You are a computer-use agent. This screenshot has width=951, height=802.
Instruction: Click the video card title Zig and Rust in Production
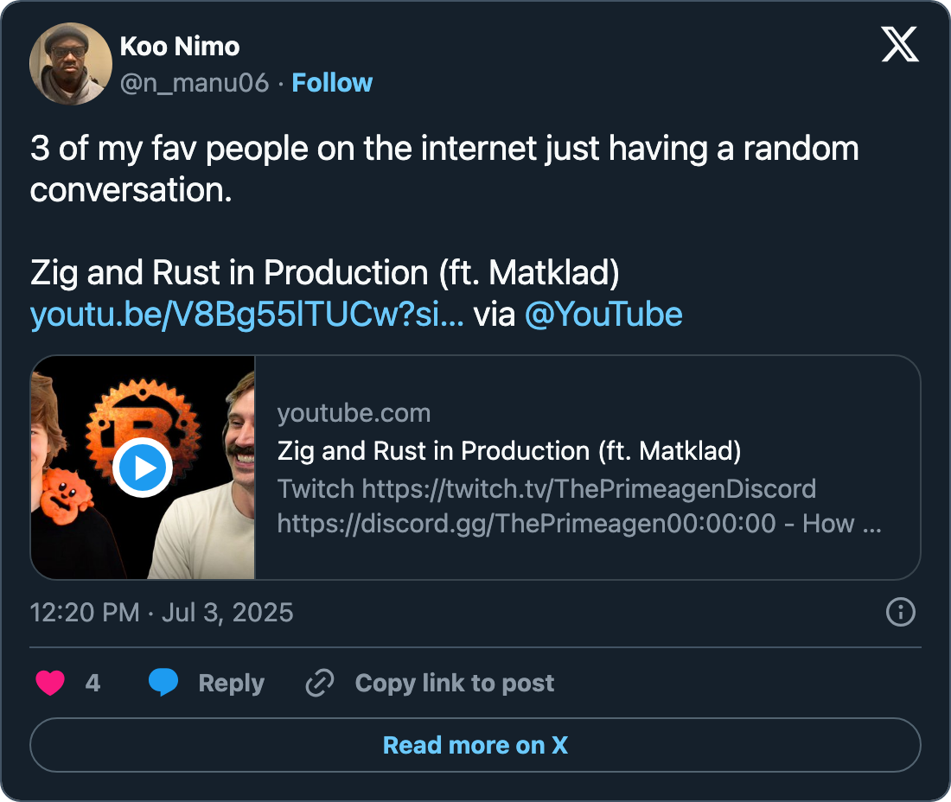pyautogui.click(x=508, y=451)
